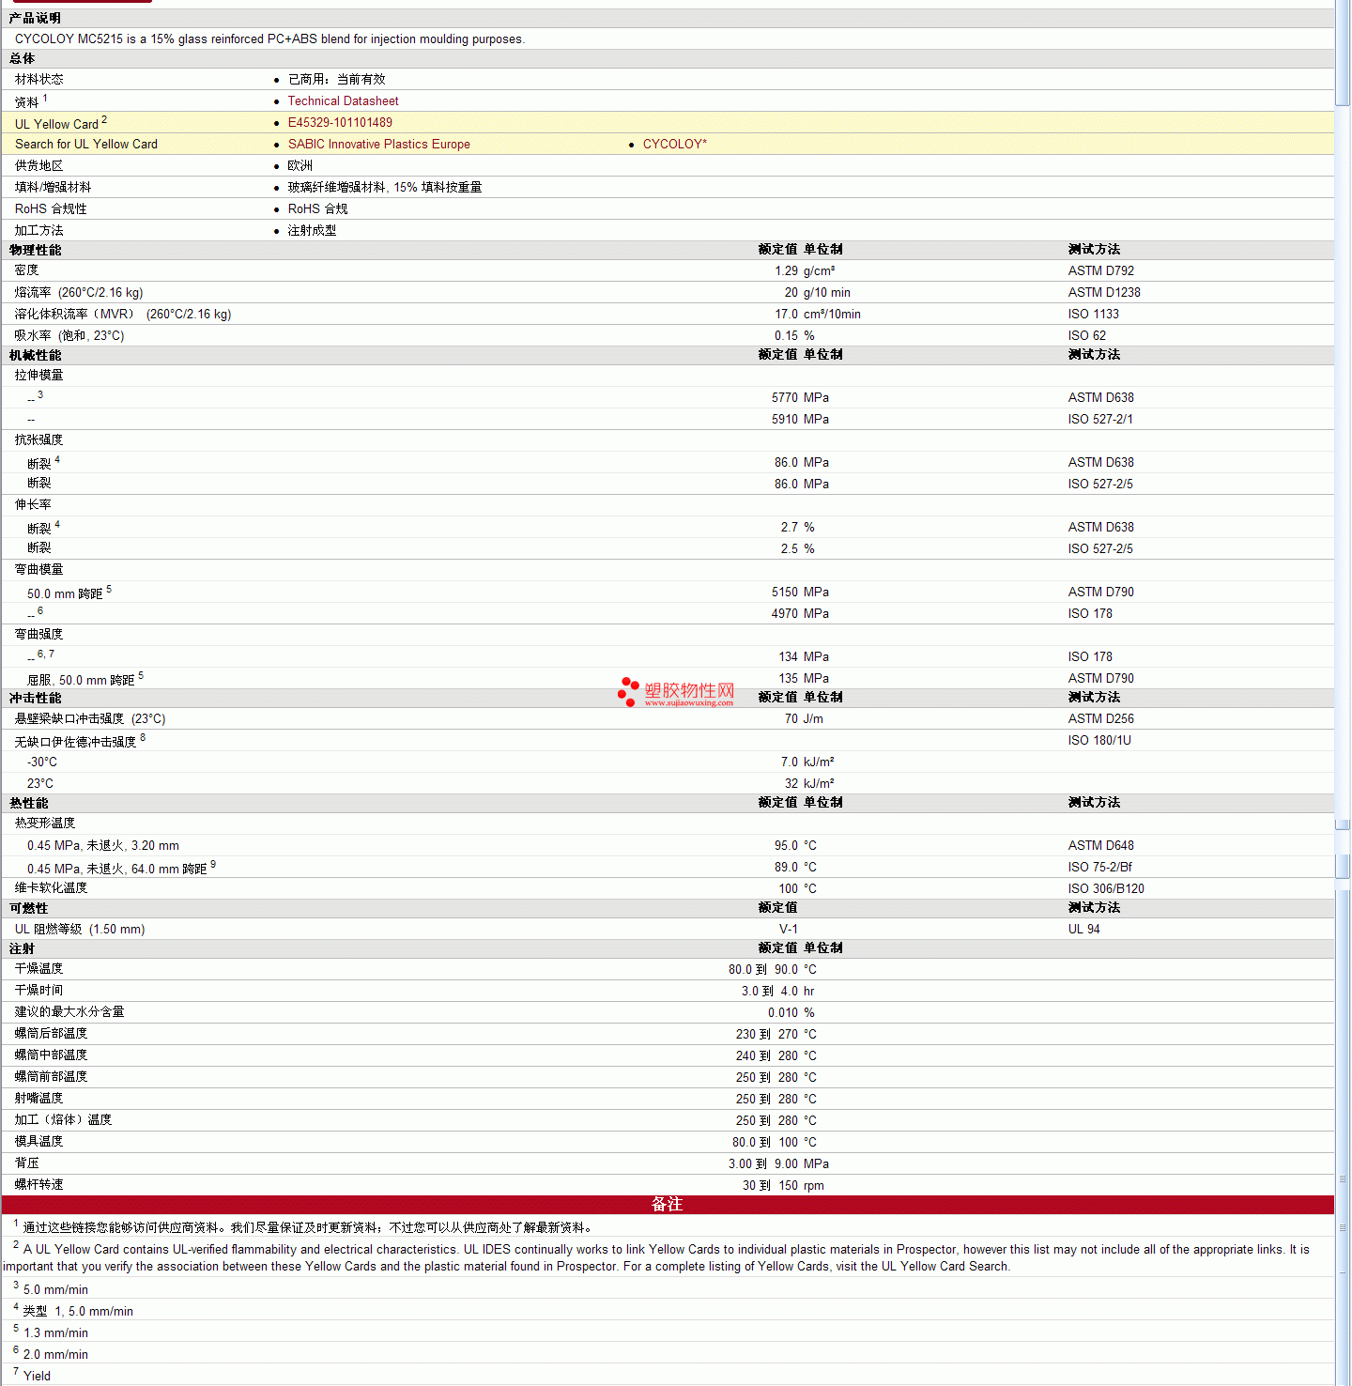Select melt flow rate value 20 g/10 min
Screen dimensions: 1352x1386
[817, 293]
